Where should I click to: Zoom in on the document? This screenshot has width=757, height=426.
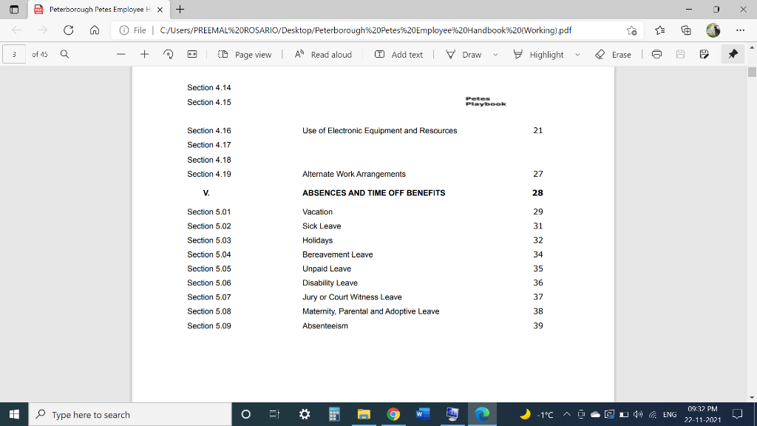145,53
